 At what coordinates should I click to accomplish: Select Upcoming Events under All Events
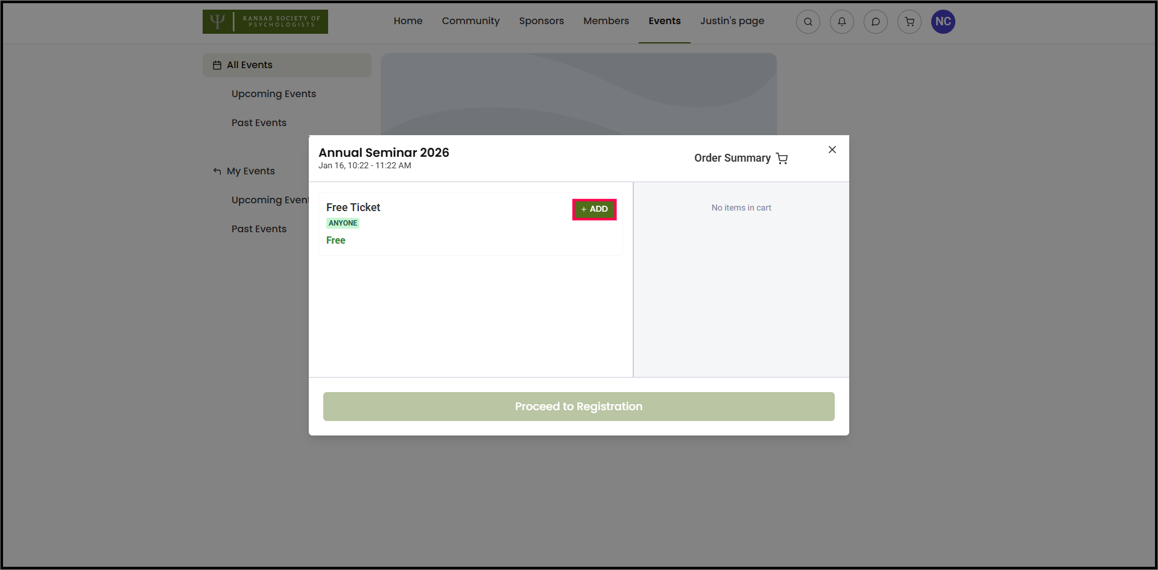click(273, 94)
